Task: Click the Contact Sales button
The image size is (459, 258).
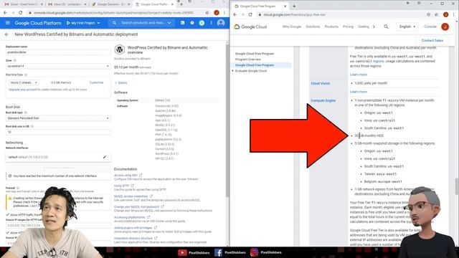Action: (x=432, y=40)
